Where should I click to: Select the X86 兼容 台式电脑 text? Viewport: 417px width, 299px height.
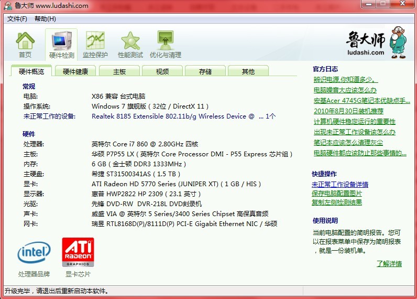click(118, 97)
